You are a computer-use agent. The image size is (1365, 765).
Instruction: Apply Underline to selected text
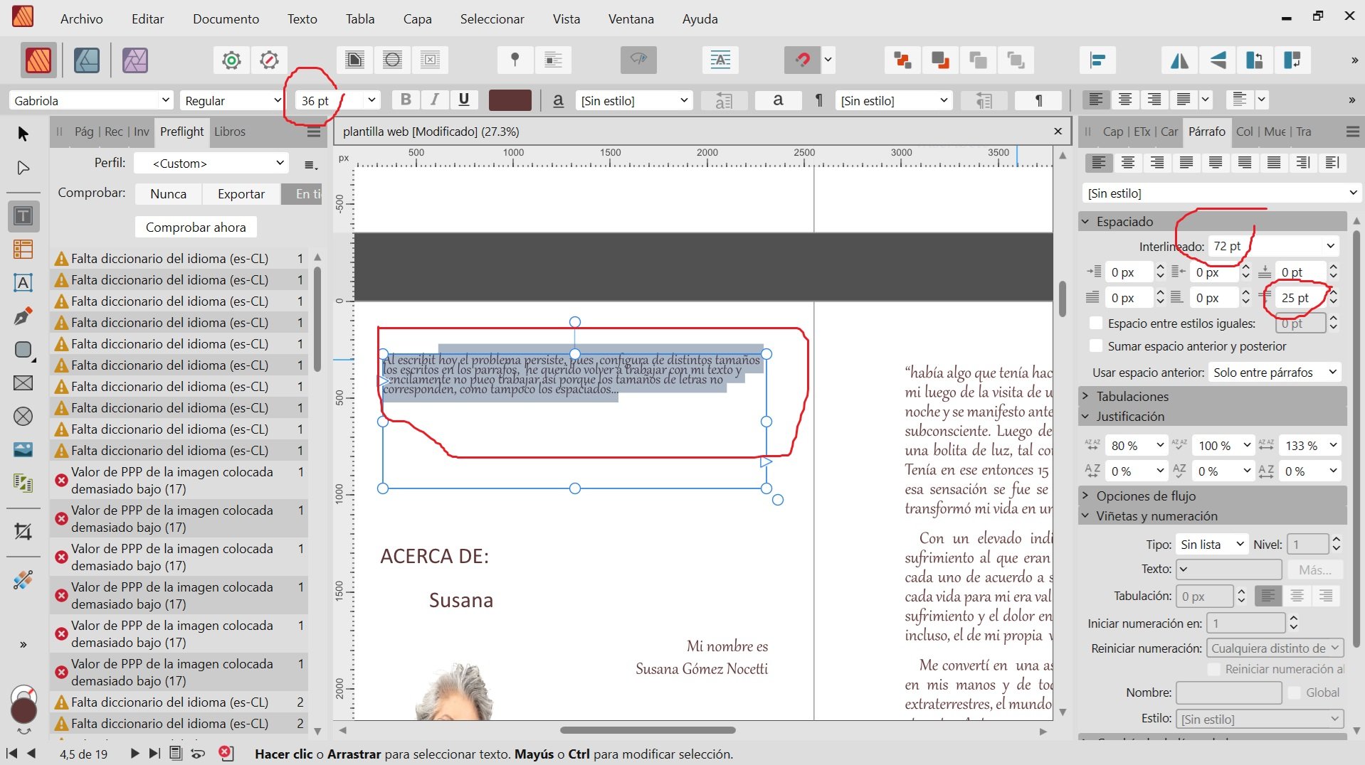(463, 100)
